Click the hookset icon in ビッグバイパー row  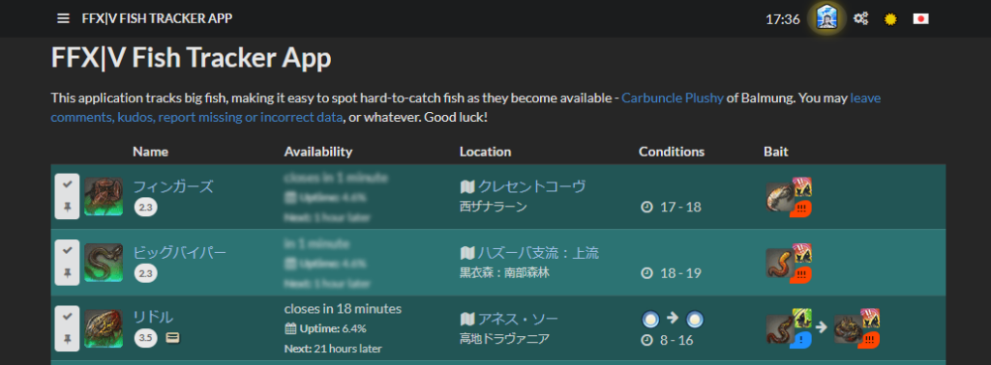coord(802,253)
